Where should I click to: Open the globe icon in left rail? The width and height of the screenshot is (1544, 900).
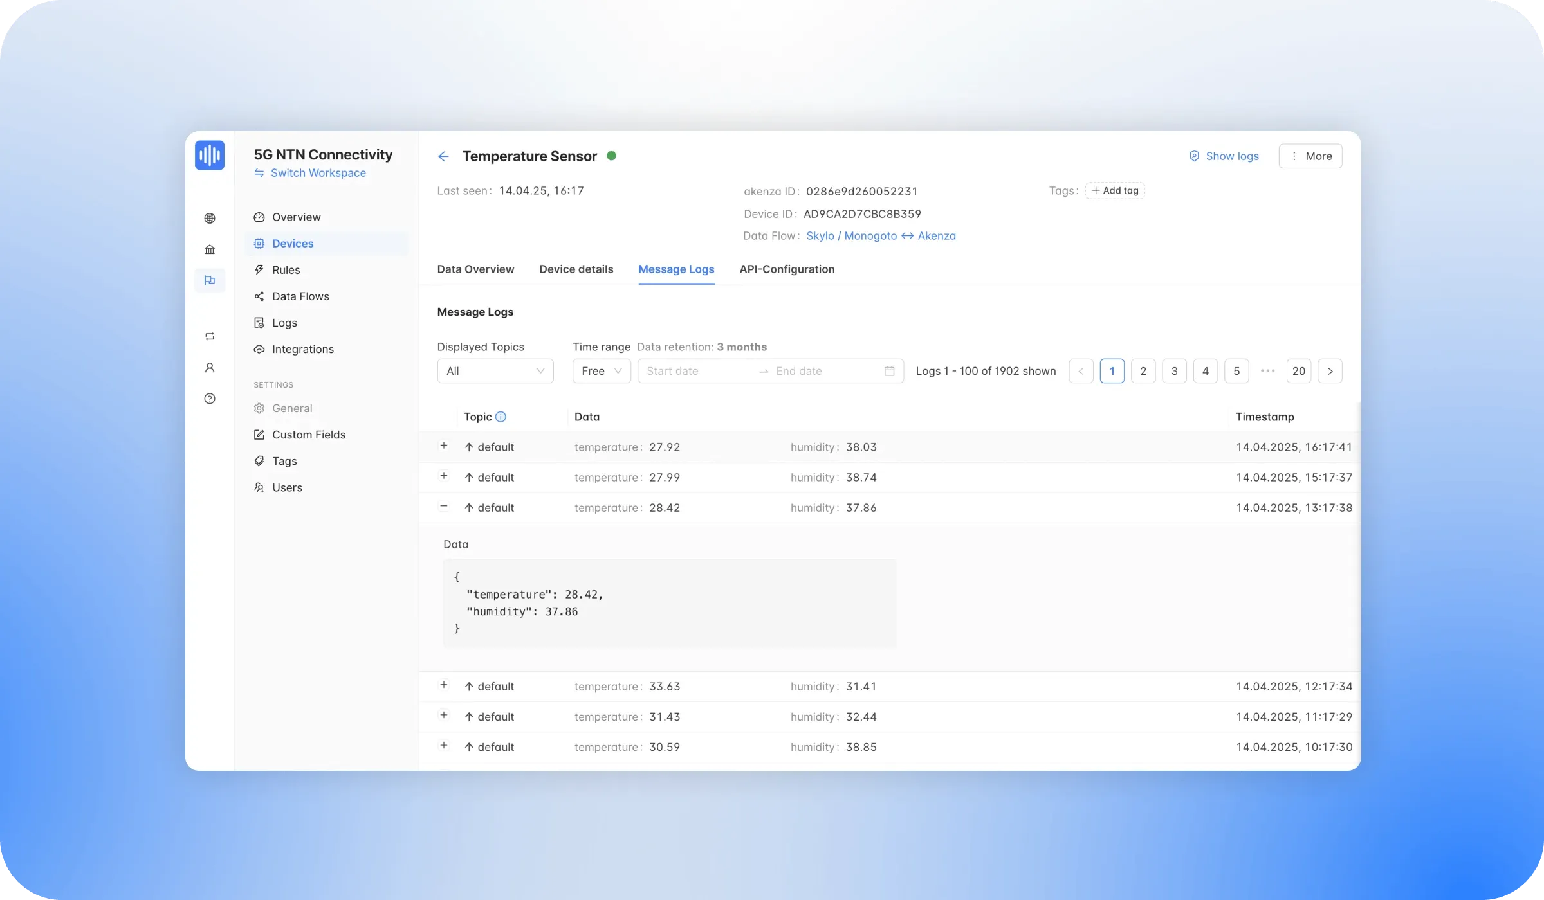[x=210, y=219]
